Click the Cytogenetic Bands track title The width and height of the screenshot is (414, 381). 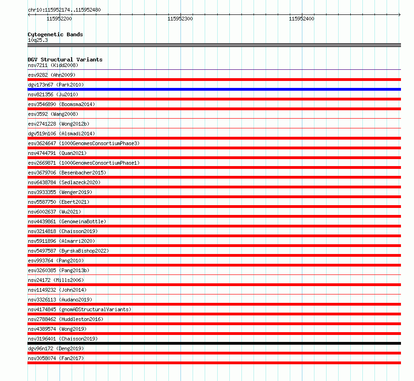[55, 34]
